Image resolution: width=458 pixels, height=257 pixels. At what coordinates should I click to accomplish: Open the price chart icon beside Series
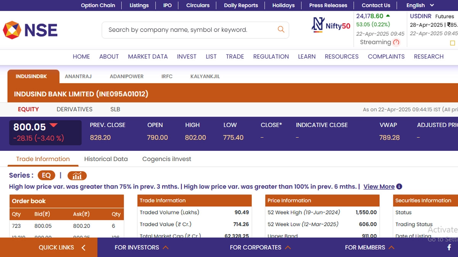[x=77, y=176]
